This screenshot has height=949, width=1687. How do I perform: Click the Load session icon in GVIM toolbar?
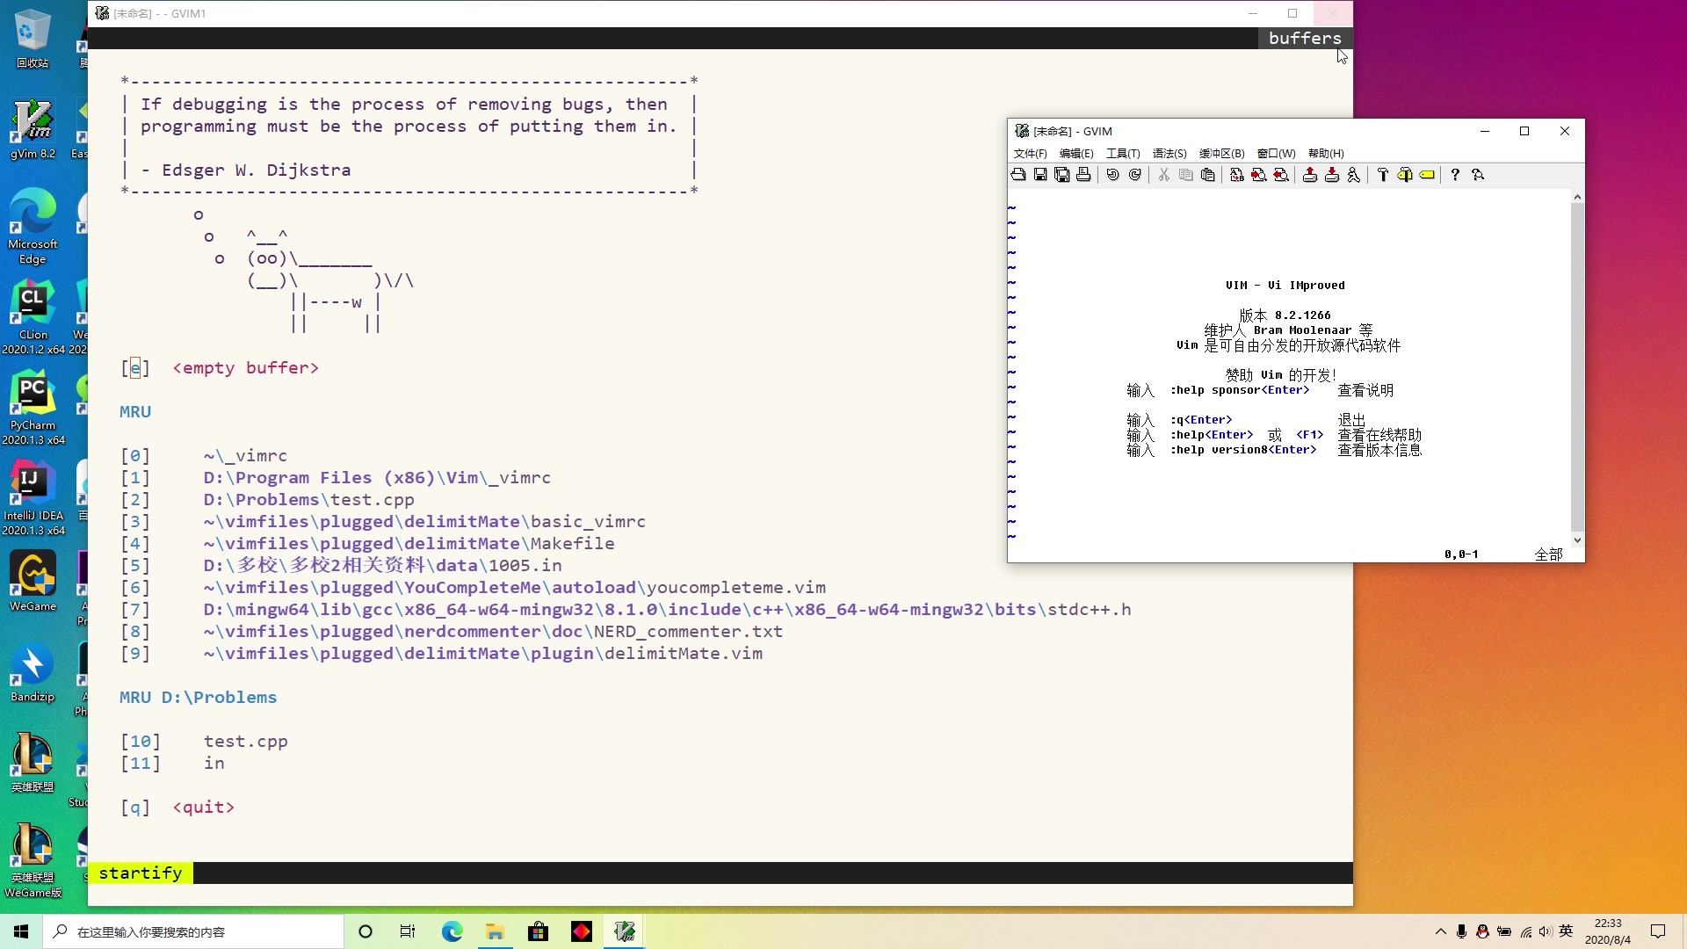(x=1310, y=175)
